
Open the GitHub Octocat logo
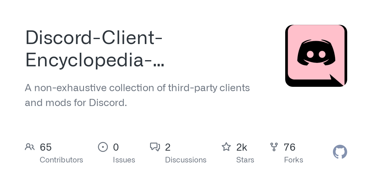click(x=340, y=152)
